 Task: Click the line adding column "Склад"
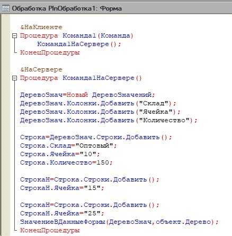click(x=98, y=103)
